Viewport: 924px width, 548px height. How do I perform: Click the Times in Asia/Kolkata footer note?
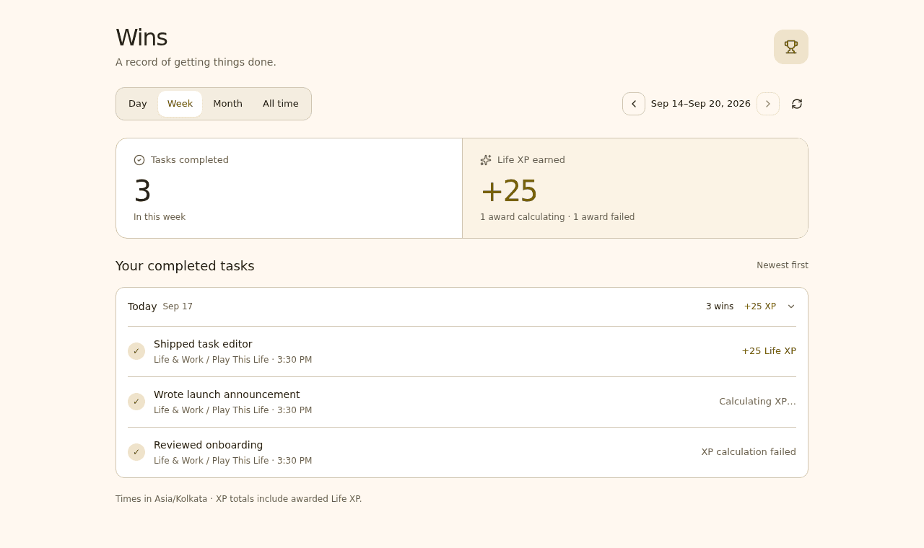coord(239,499)
